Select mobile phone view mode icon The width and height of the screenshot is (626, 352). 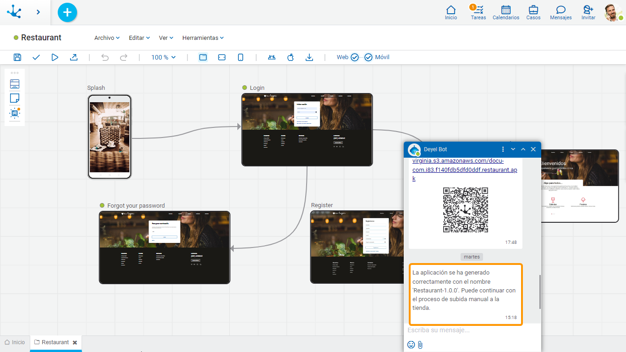[241, 57]
